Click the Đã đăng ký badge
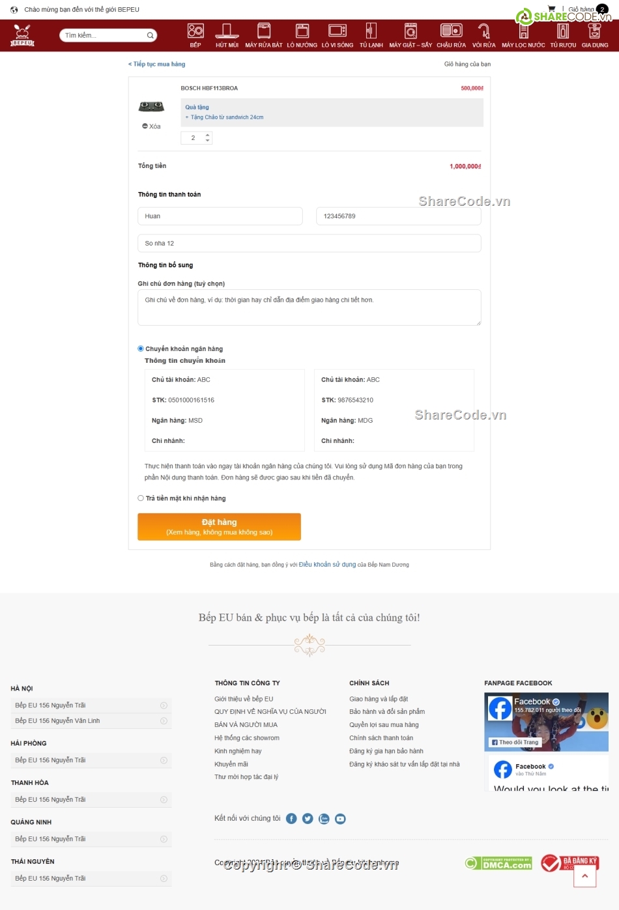The width and height of the screenshot is (619, 910). click(569, 863)
